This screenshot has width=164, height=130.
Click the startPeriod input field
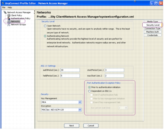click(x=114, y=70)
